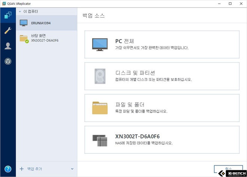Screen dimensions: 247x177
Task: Collapse the 이 컴퓨터 group arrow
Action: pos(20,12)
